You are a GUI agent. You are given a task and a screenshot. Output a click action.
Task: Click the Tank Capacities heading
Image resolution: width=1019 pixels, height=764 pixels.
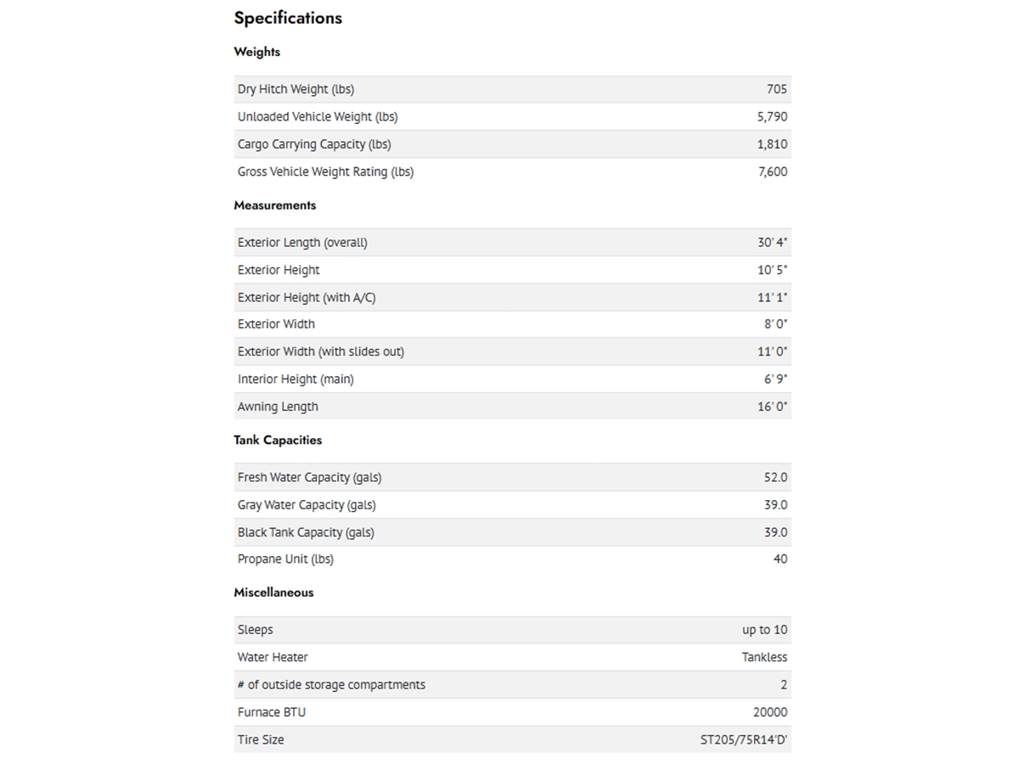point(278,440)
